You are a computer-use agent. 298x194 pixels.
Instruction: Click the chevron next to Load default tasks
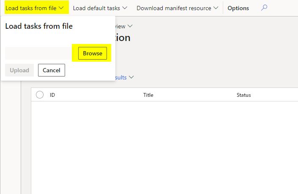[x=125, y=8]
